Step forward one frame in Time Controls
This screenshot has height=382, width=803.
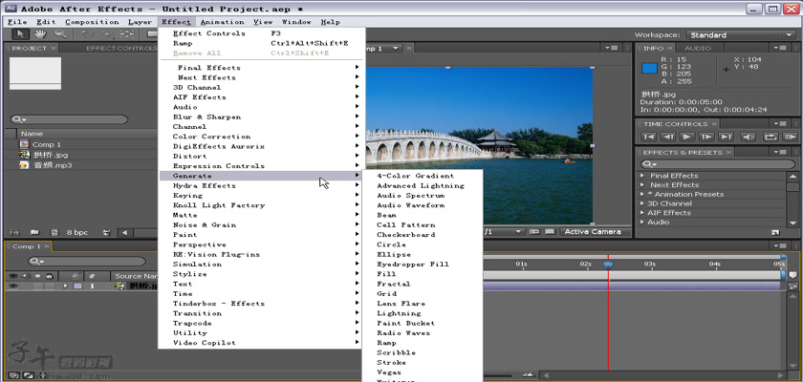coord(706,137)
